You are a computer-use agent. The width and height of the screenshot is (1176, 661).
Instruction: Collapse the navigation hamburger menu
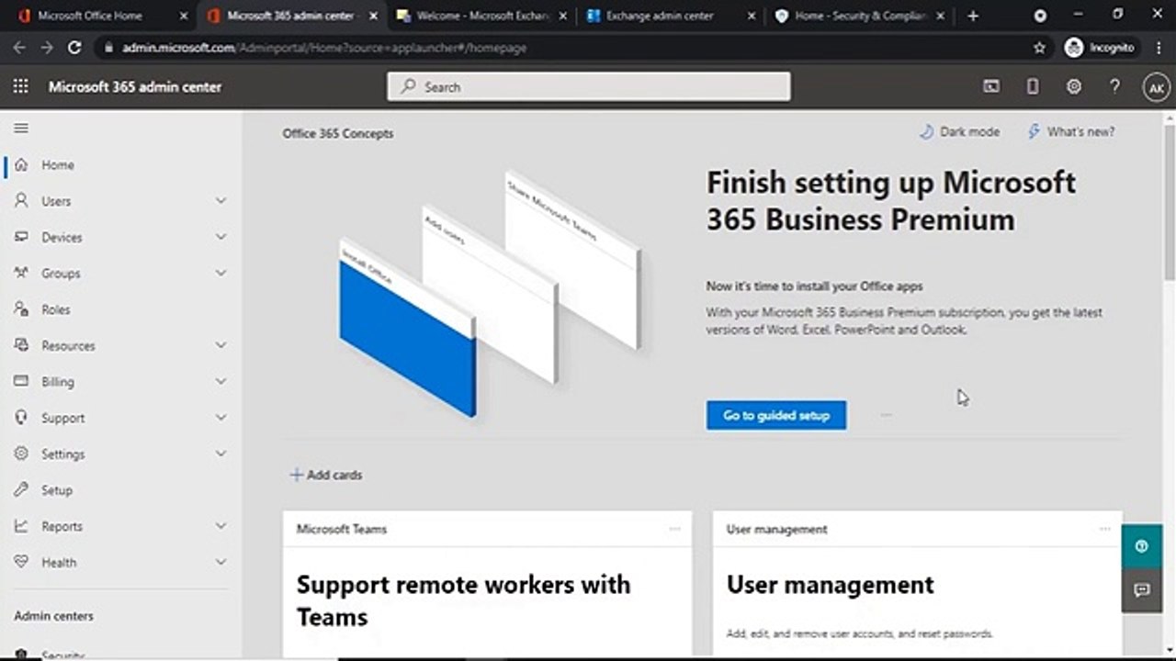[x=21, y=129]
